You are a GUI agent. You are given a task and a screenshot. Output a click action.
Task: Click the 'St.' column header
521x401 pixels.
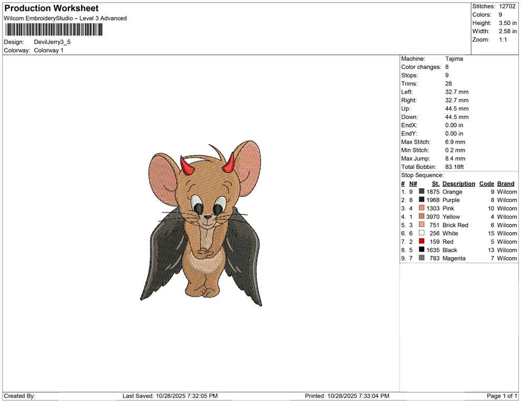coord(436,184)
